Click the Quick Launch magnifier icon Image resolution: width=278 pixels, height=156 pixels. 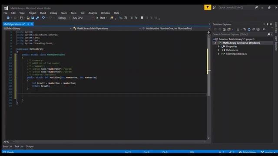point(256,7)
